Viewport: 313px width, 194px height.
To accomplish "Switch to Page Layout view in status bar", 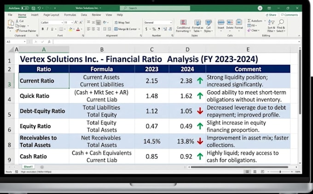I will 255,172.
